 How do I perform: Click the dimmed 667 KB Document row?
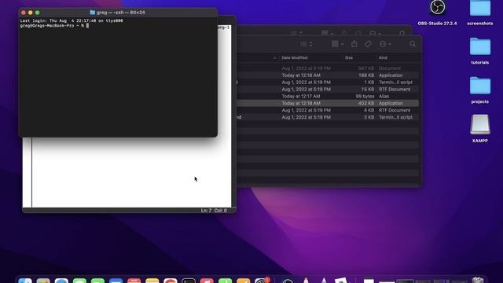coord(328,68)
